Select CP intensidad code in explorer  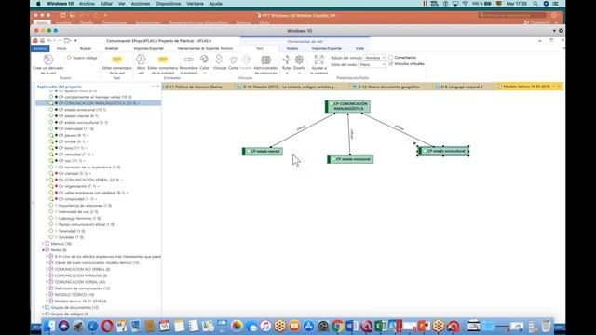(76, 128)
